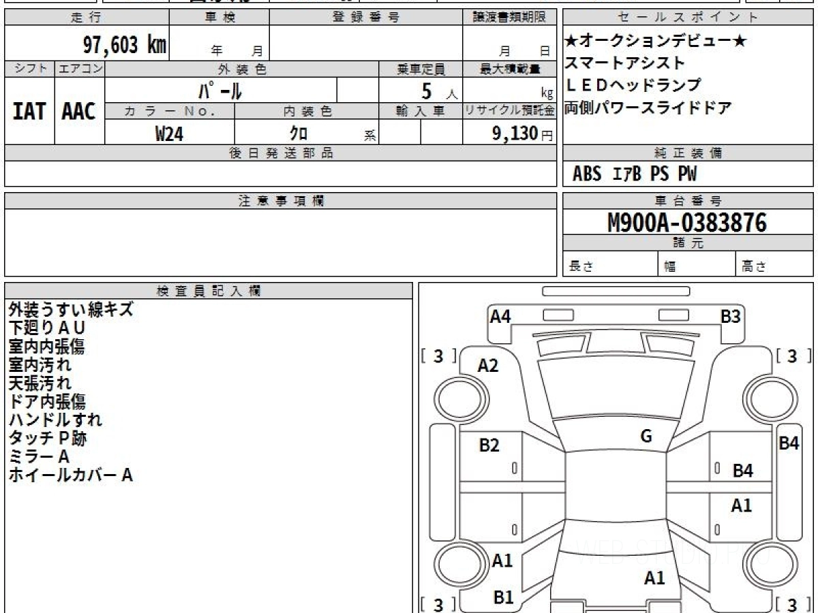Click the 外装色 header
Viewport: 818px width, 613px height.
pyautogui.click(x=242, y=69)
